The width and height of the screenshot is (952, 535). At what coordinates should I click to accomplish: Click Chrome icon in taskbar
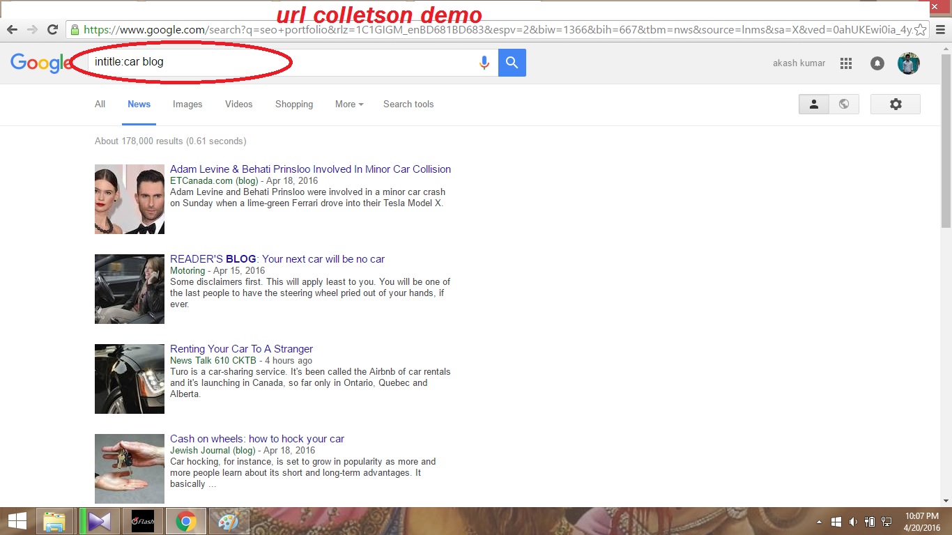185,521
